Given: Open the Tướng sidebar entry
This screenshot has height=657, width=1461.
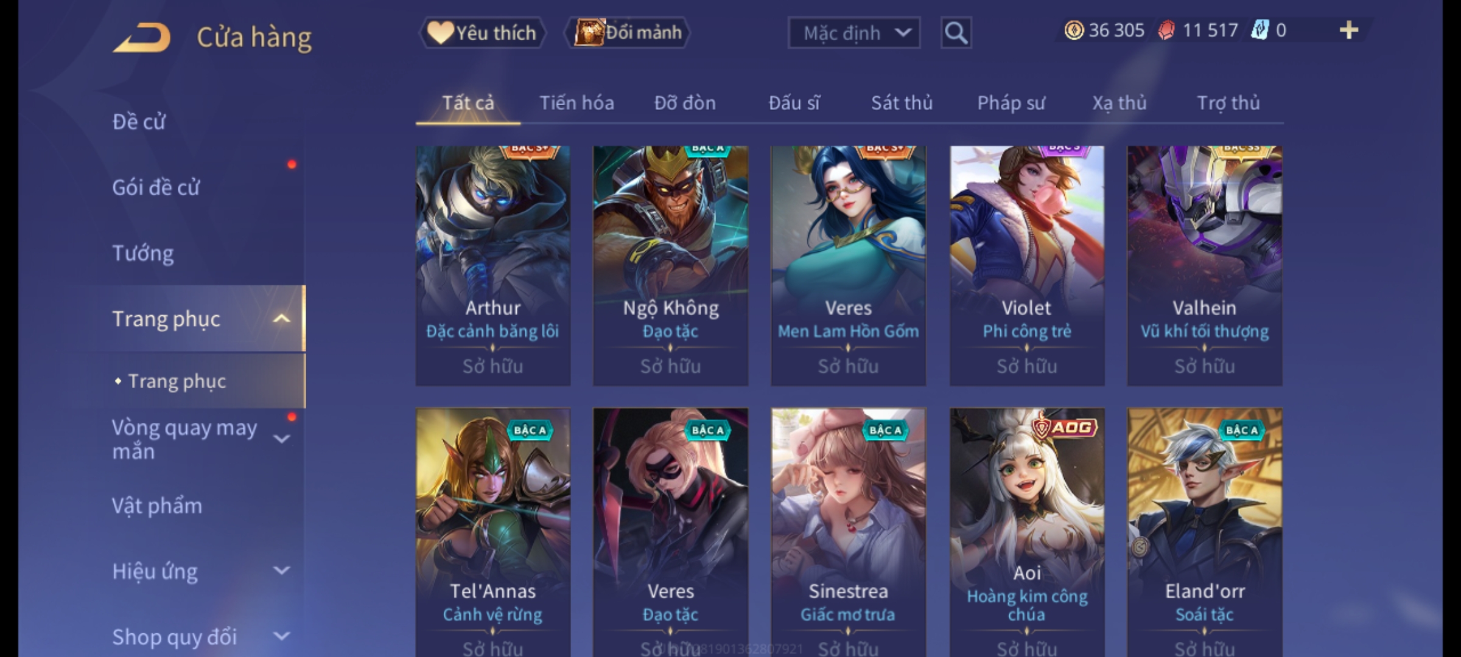Looking at the screenshot, I should pos(142,253).
